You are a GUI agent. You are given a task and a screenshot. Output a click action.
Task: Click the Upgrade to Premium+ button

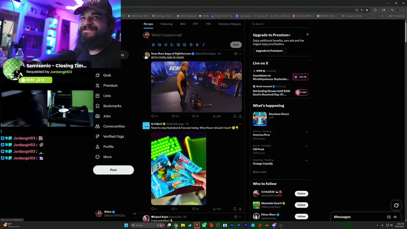pos(269,51)
